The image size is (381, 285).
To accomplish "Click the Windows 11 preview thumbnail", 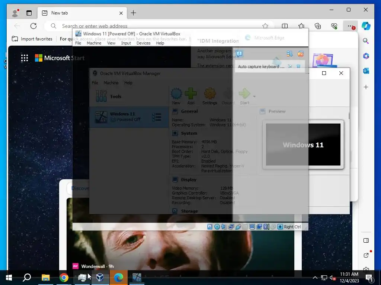I will [303, 145].
